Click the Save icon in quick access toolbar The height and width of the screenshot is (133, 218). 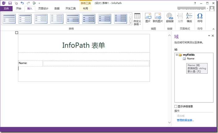(x=10, y=3)
